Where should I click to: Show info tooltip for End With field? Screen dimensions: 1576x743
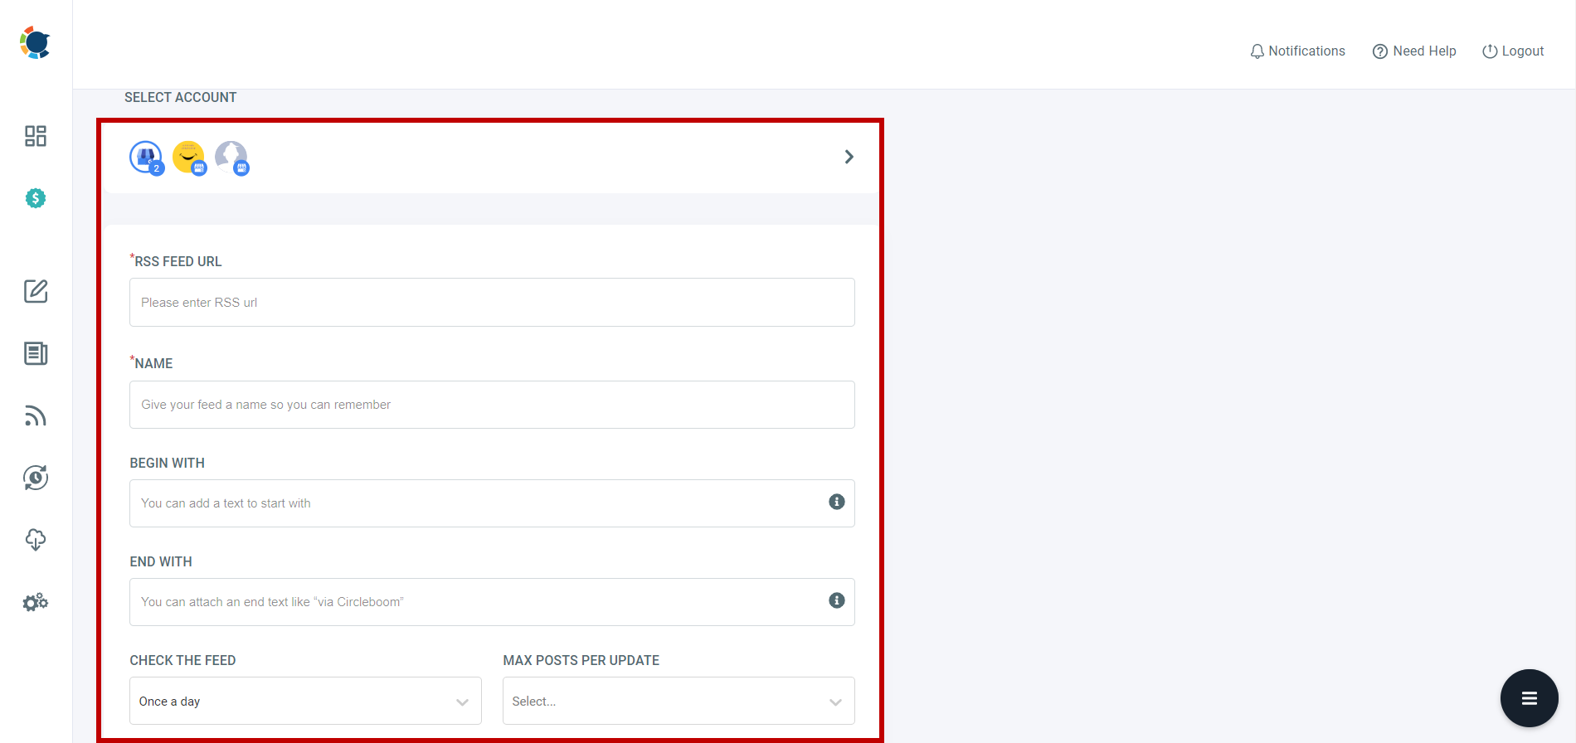tap(836, 600)
